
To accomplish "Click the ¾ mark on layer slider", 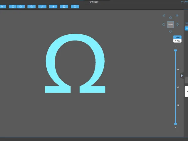I will [x=178, y=105].
